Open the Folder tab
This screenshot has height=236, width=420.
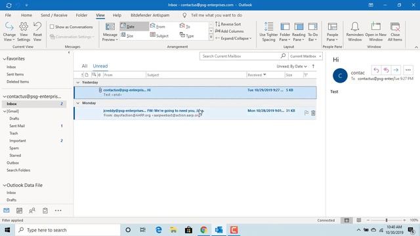(x=81, y=15)
